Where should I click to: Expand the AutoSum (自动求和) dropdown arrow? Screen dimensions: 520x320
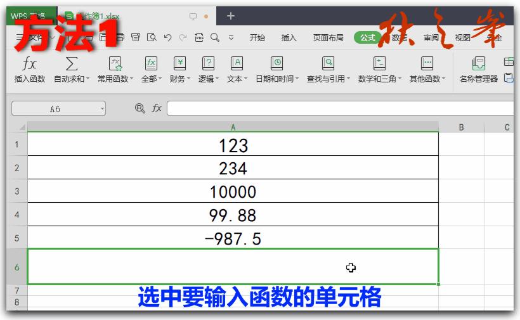88,79
